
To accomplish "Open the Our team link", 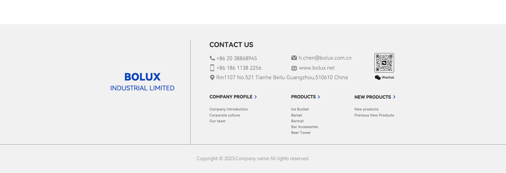I will click(217, 121).
